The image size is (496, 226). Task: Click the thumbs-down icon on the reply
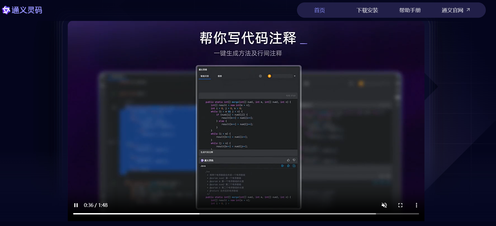(294, 160)
